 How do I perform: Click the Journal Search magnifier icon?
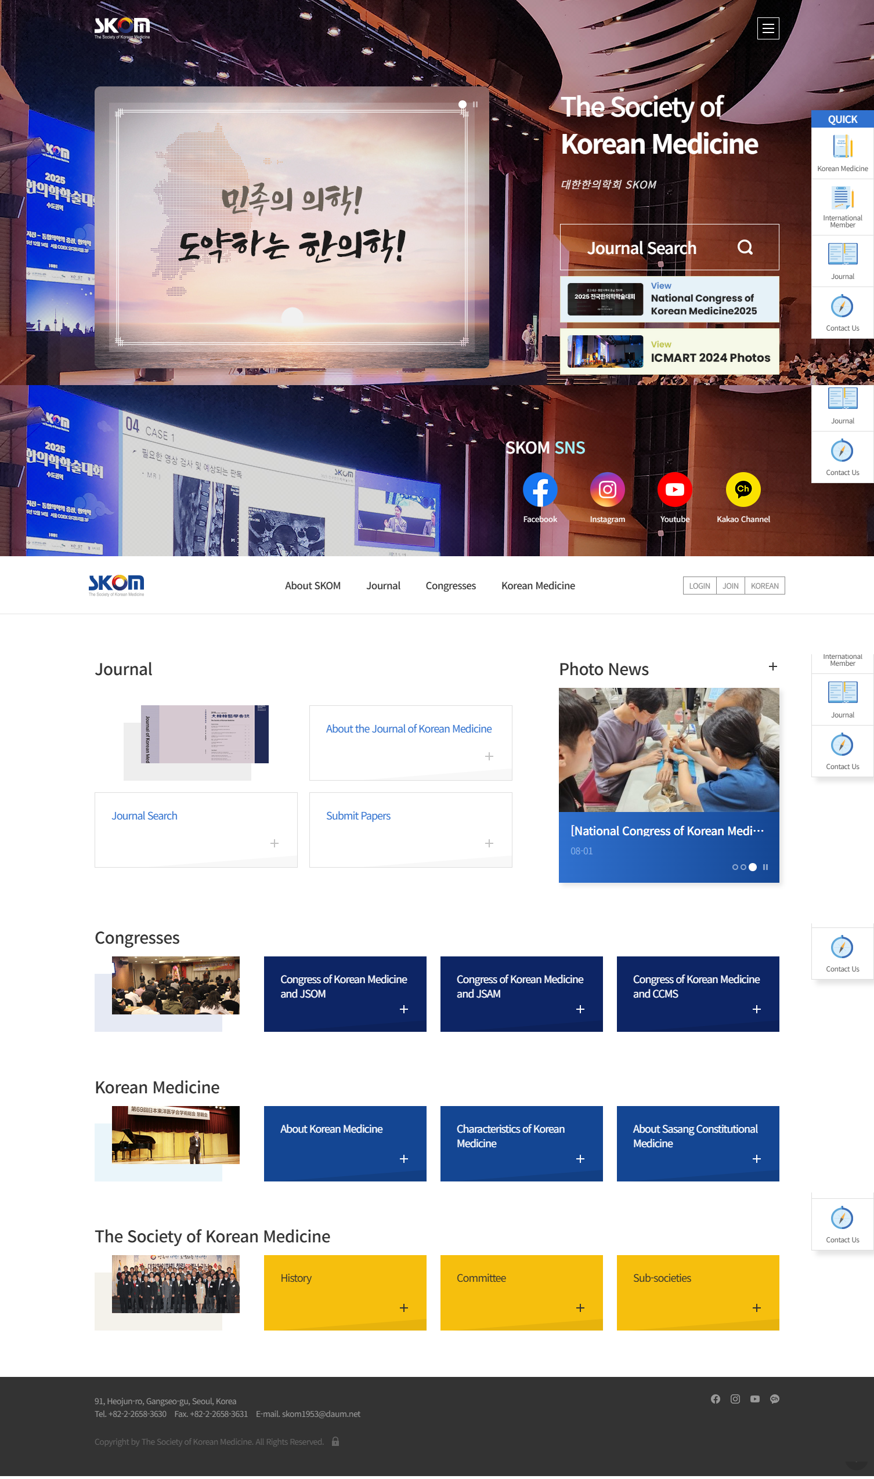(745, 247)
